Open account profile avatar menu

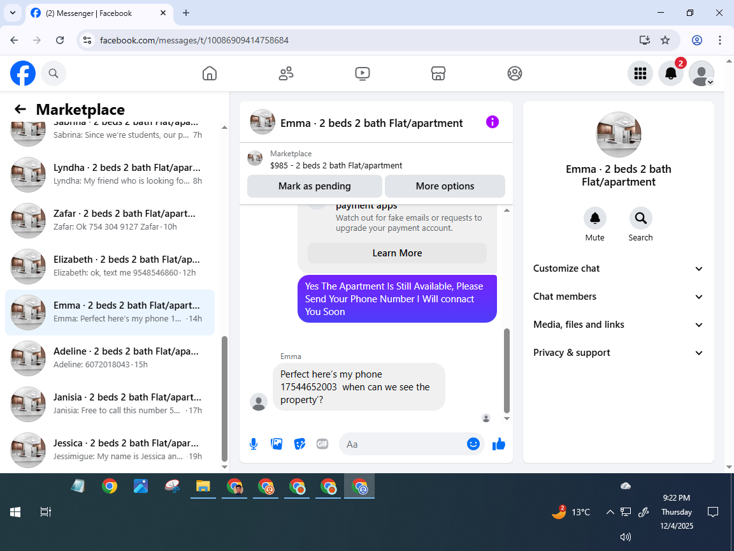[x=702, y=73]
